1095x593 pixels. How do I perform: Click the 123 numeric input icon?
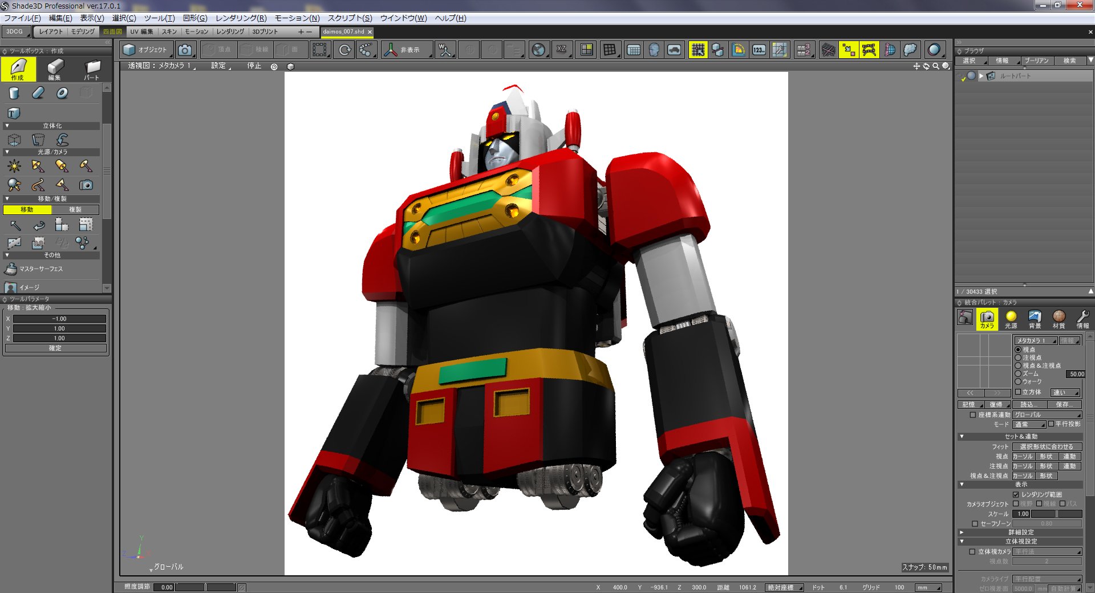click(759, 50)
